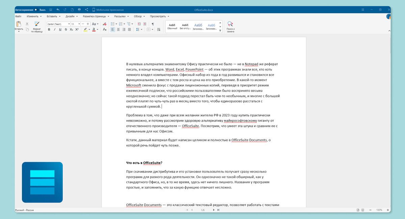Click the Undo arrow icon

[x=58, y=10]
